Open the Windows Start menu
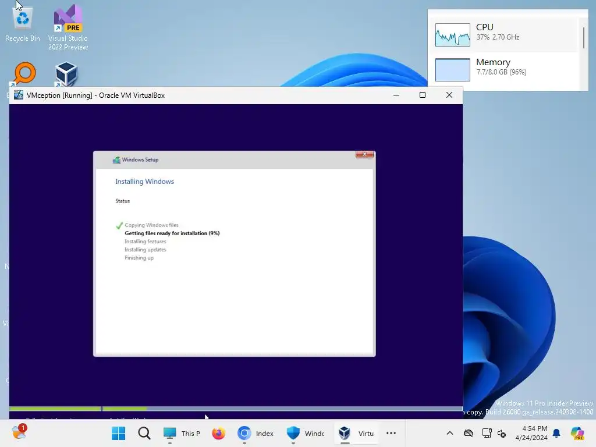This screenshot has width=596, height=447. 119,433
